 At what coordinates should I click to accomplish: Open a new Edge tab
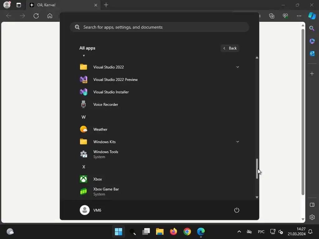point(106,5)
